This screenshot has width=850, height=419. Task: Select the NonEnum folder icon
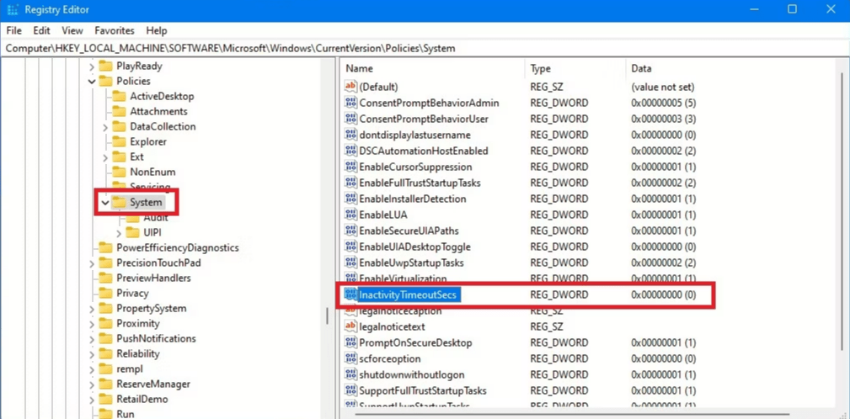tap(119, 172)
